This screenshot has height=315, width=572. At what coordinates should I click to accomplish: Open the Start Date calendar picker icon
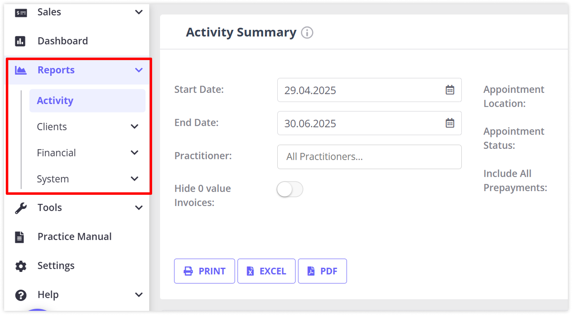pos(450,90)
